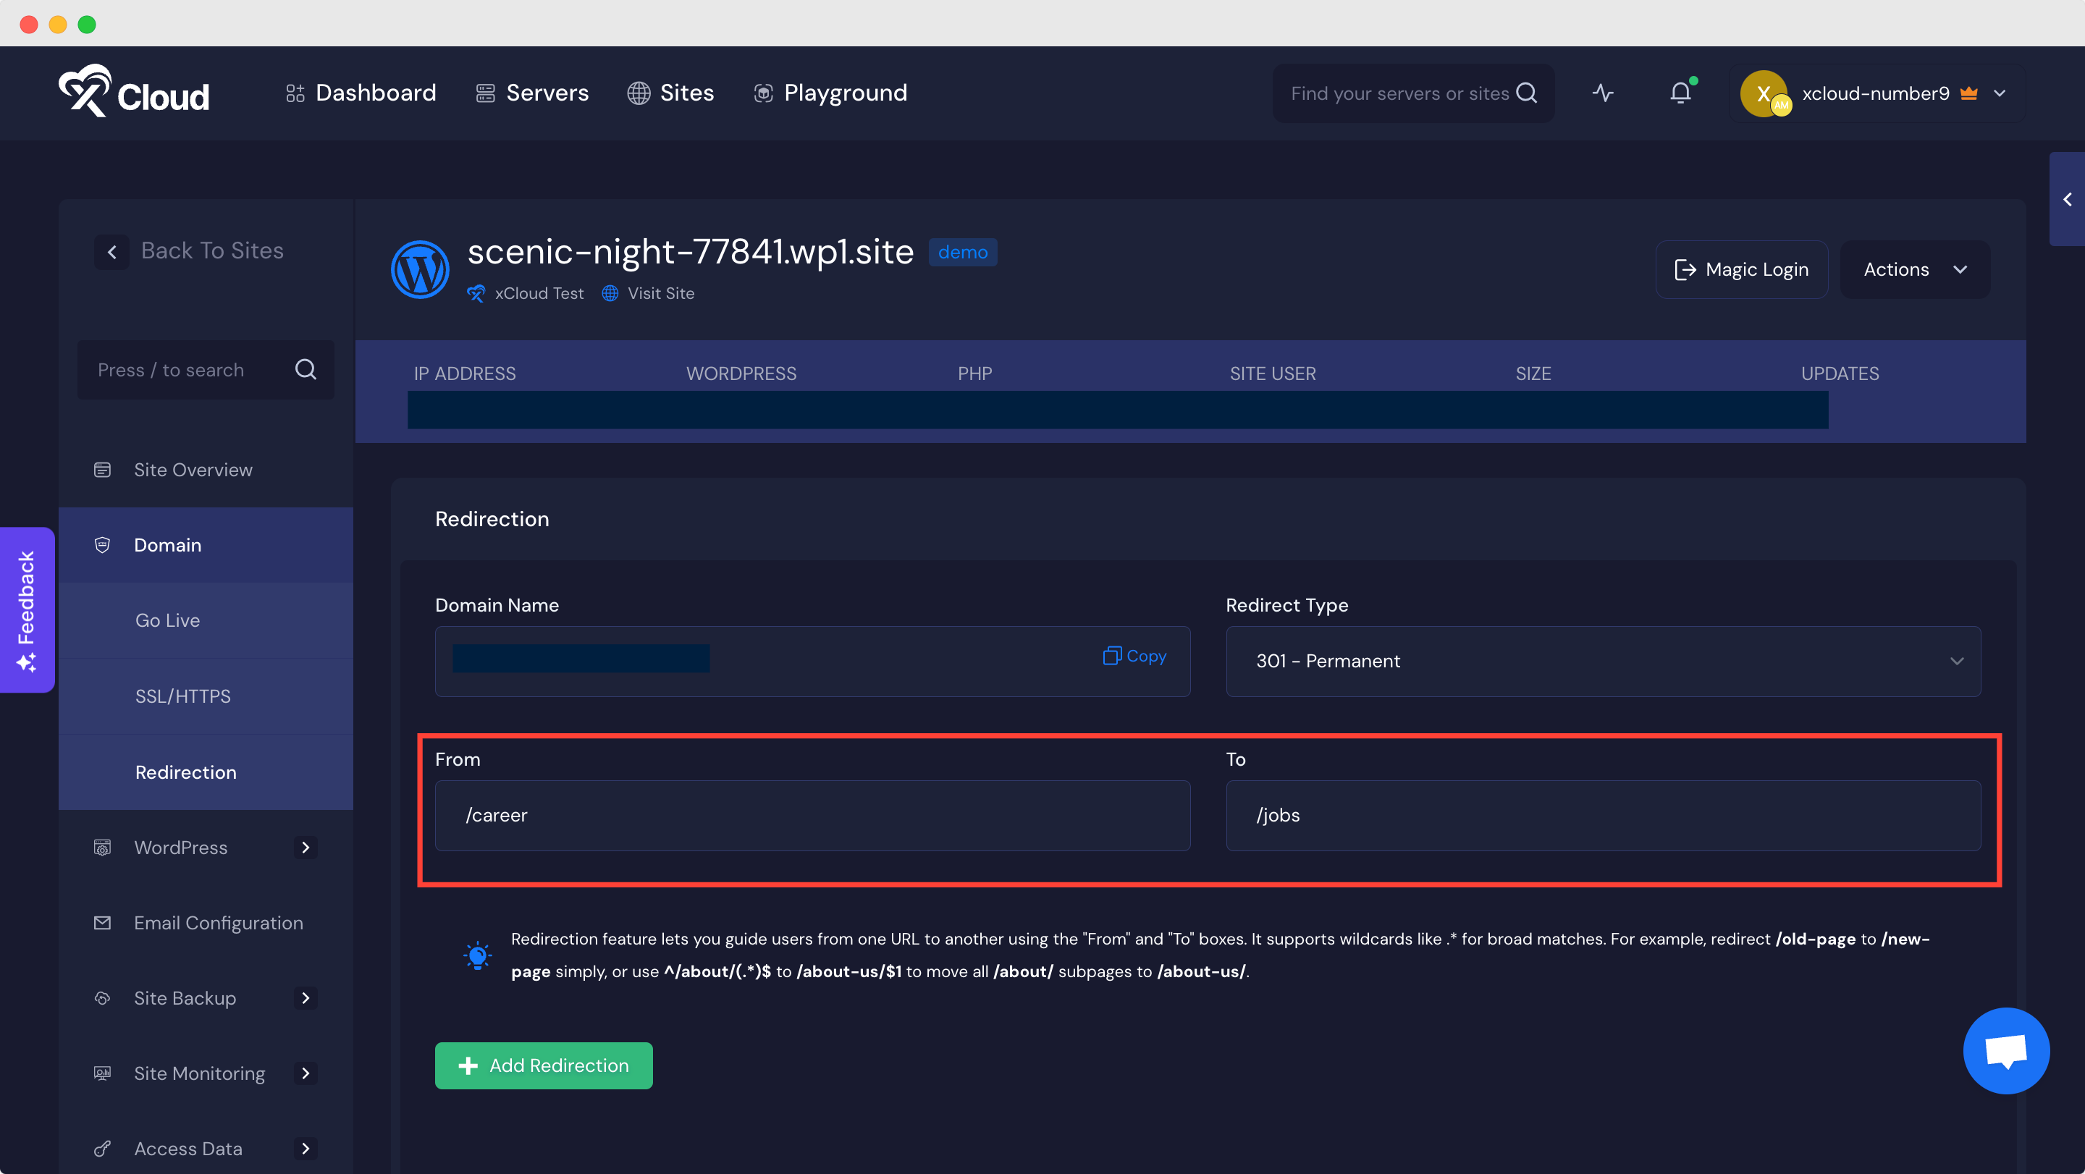Expand the Site Backup sidebar section

[305, 997]
